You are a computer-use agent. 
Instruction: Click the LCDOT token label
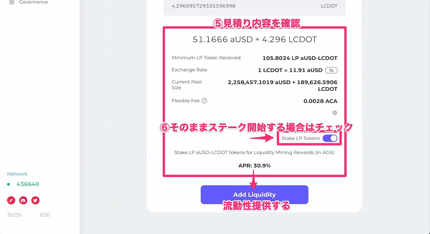(x=329, y=6)
